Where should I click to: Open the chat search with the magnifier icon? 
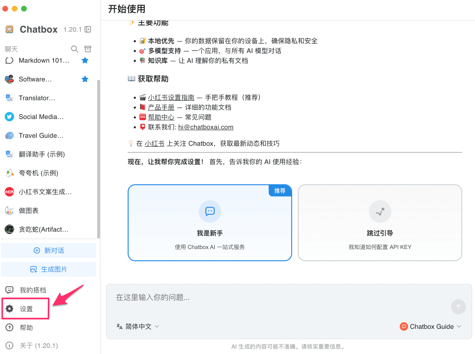[75, 49]
